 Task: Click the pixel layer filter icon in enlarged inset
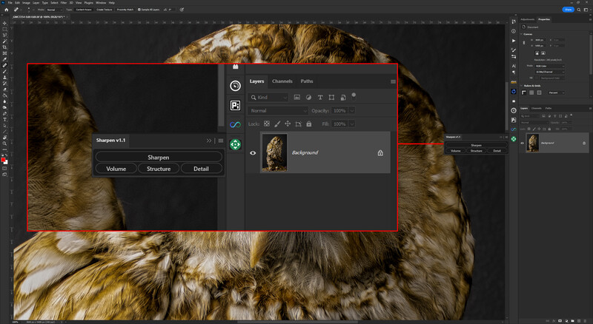[x=297, y=98]
